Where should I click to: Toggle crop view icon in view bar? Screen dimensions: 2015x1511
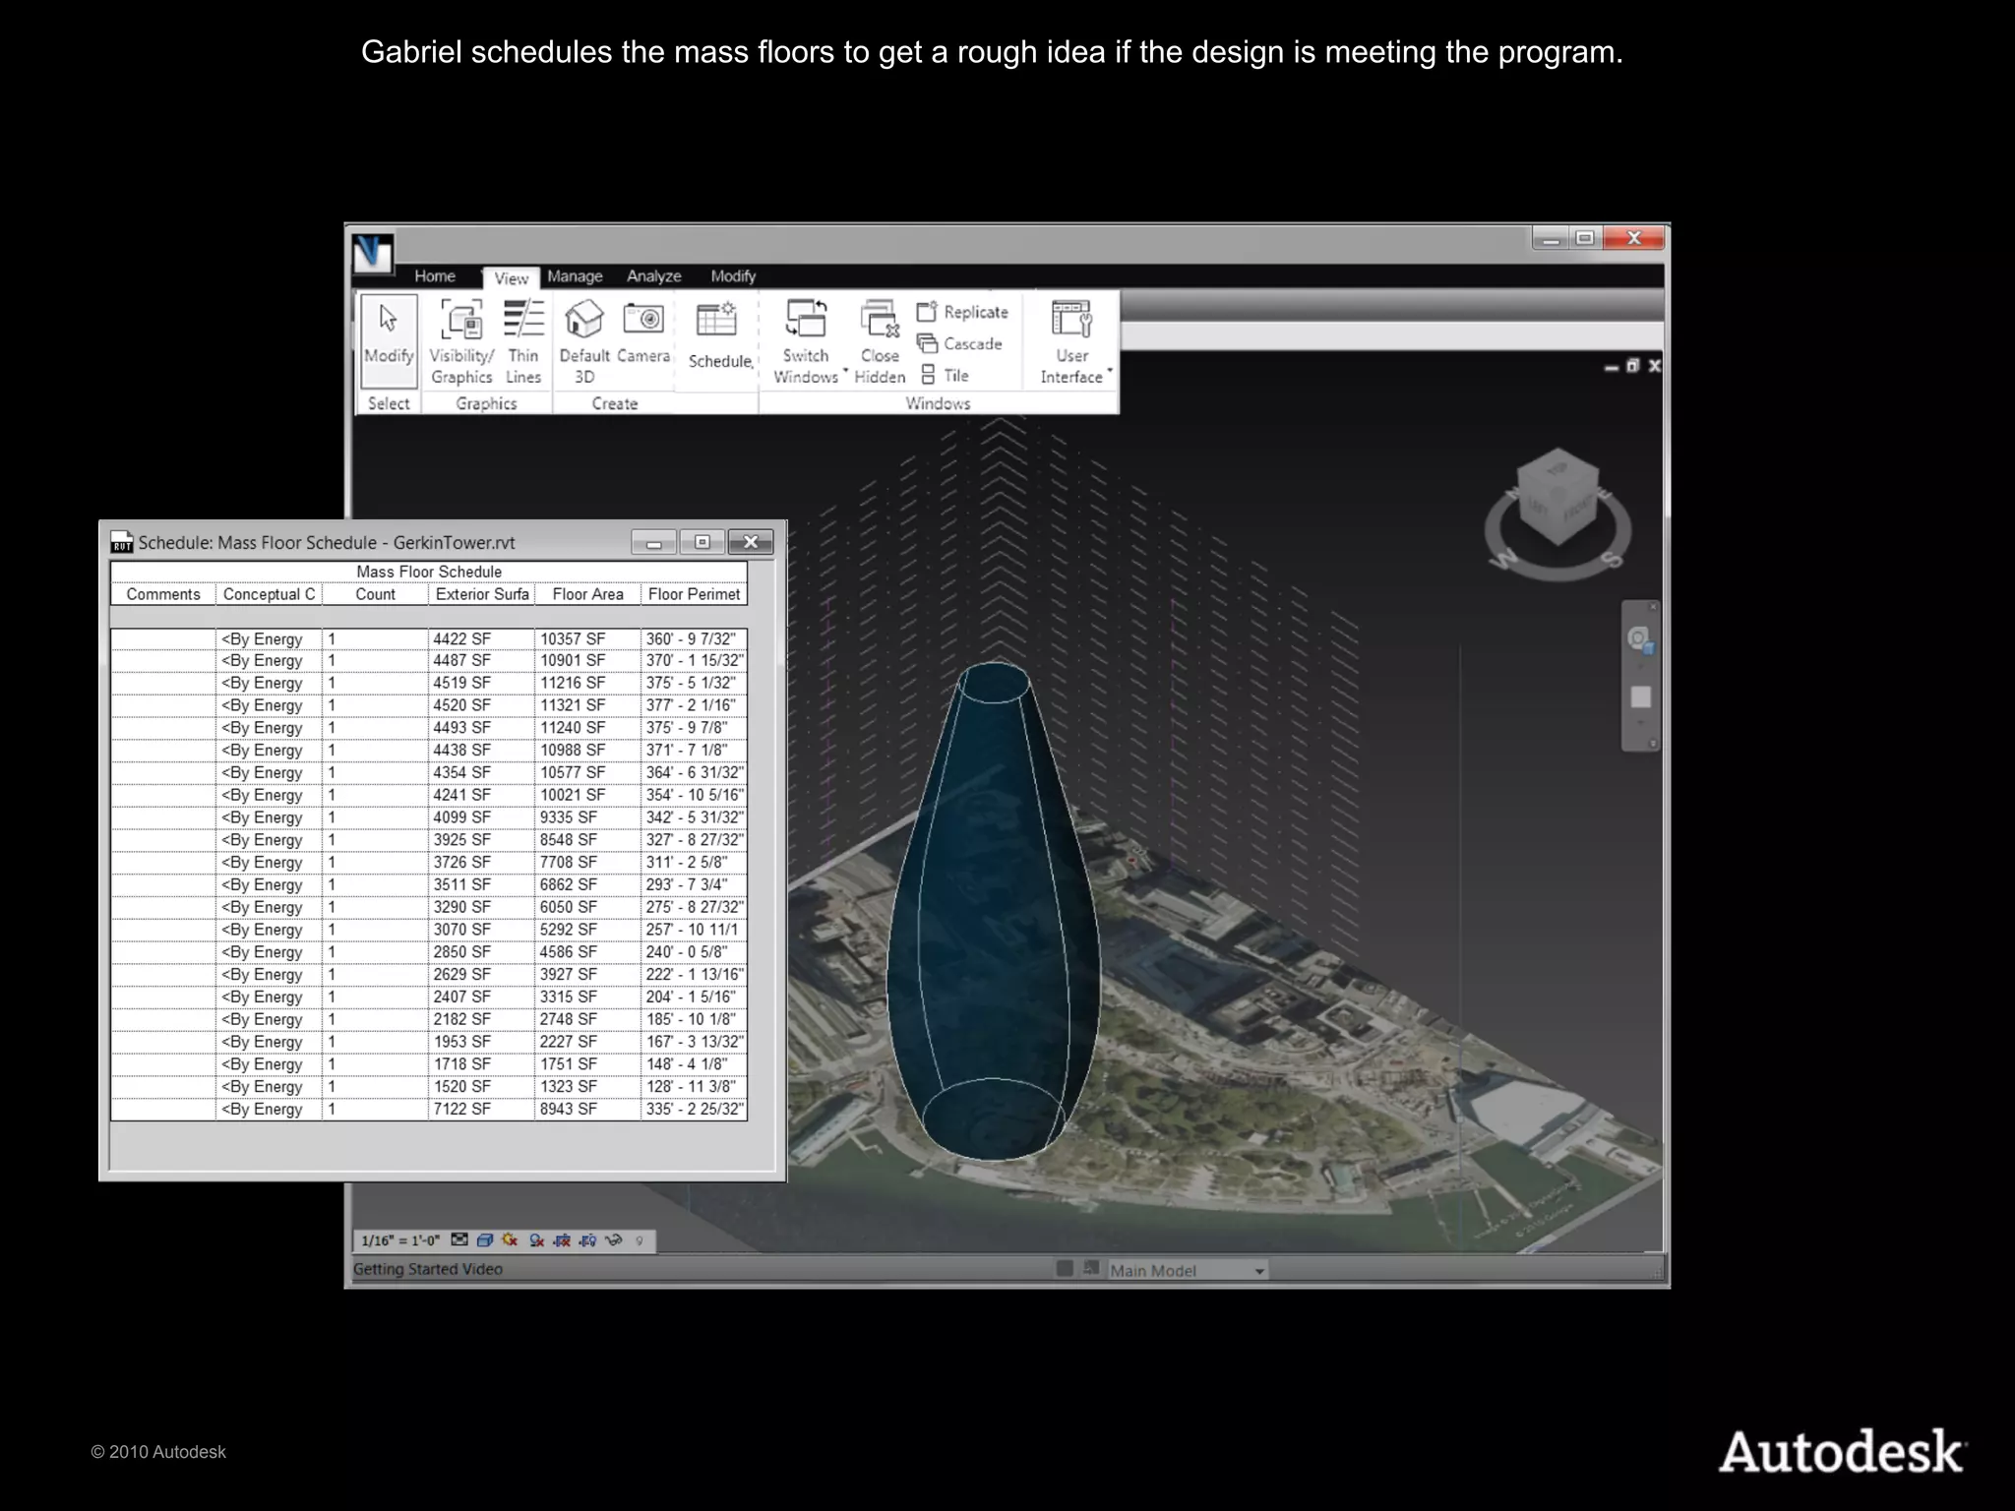click(562, 1240)
